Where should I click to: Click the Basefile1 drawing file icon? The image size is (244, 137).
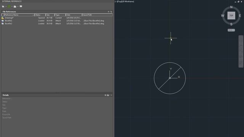[x=3, y=21]
